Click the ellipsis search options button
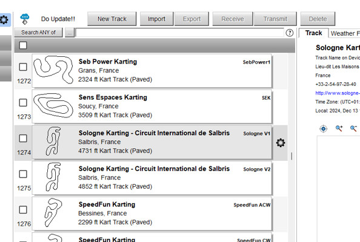Viewport: 360px width, 242px height. click(x=70, y=33)
